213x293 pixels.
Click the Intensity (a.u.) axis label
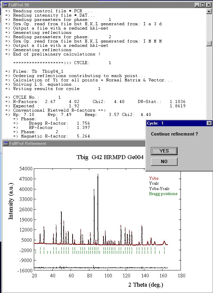click(x=11, y=208)
